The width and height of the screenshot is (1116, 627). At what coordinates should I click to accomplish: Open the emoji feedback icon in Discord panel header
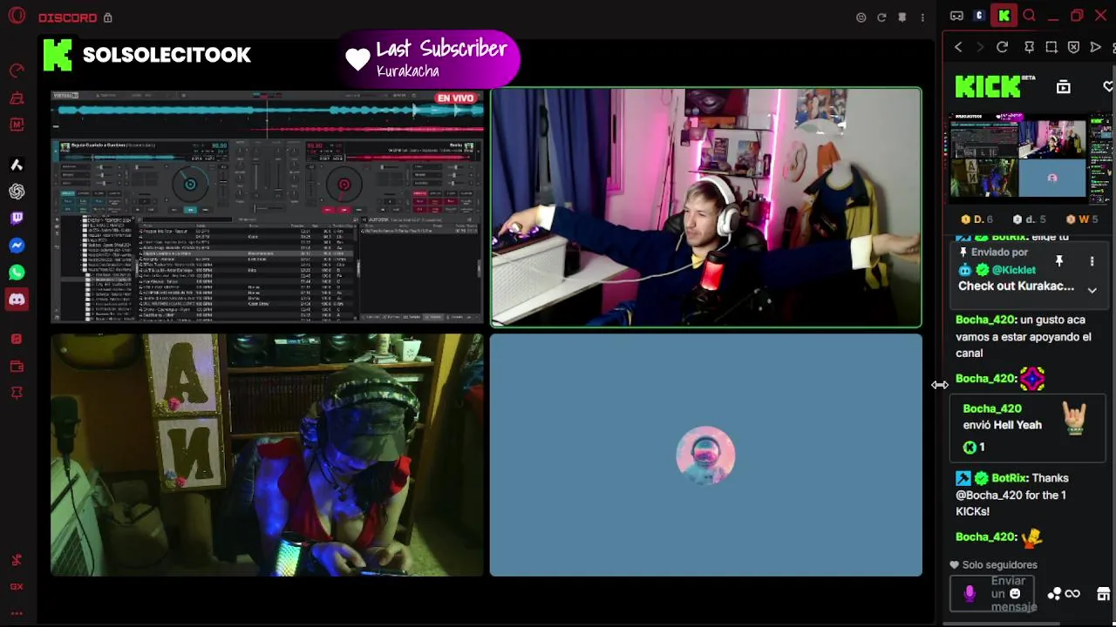point(861,17)
